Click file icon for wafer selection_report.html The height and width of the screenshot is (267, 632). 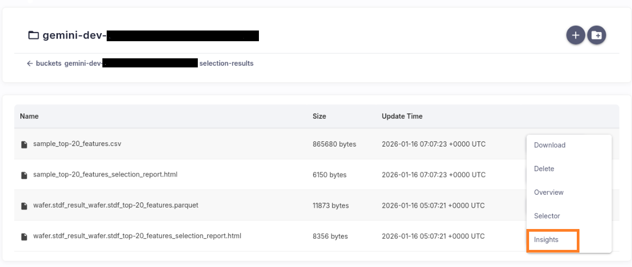pyautogui.click(x=24, y=236)
